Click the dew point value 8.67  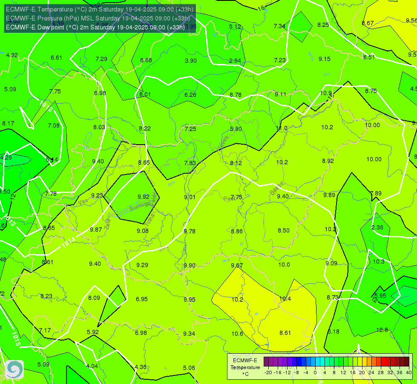click(368, 23)
